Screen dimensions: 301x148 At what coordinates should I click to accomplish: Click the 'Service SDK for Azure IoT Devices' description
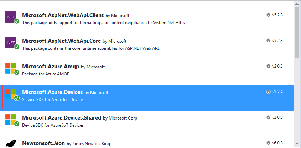click(x=53, y=100)
